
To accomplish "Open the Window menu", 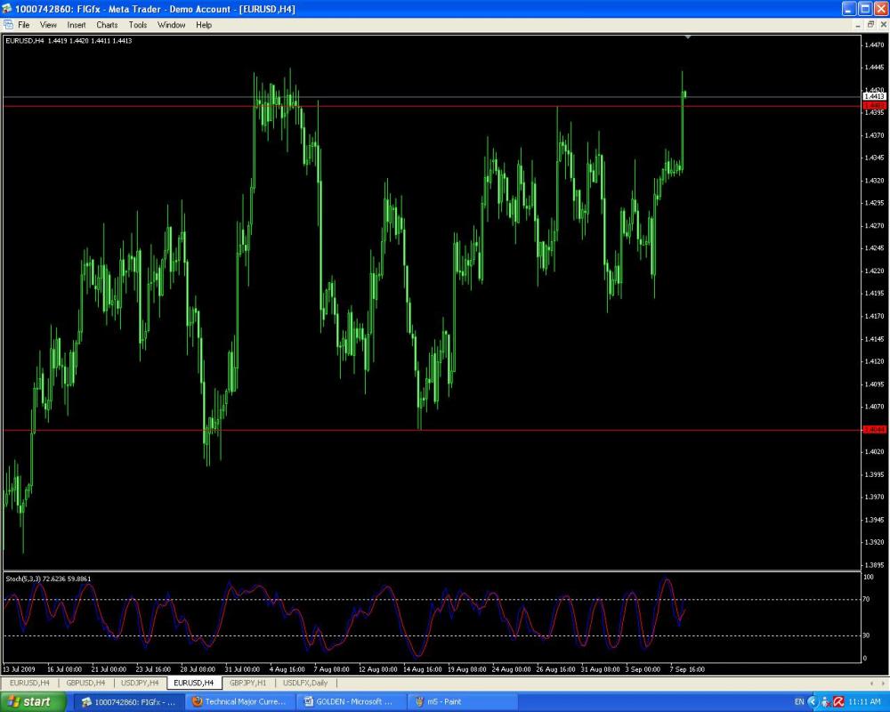I will 171,25.
